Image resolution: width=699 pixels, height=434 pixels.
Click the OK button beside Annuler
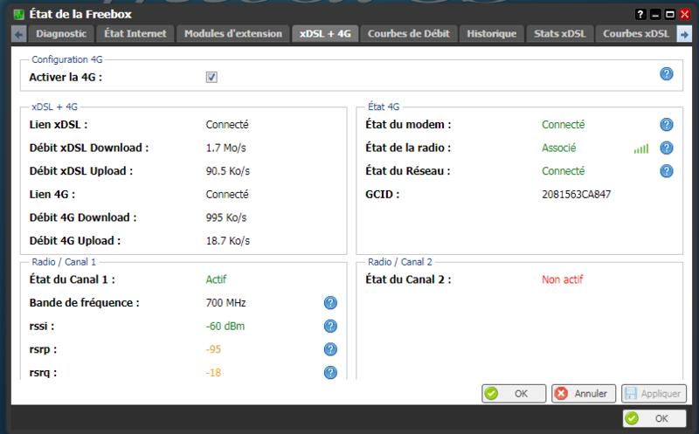pos(514,394)
